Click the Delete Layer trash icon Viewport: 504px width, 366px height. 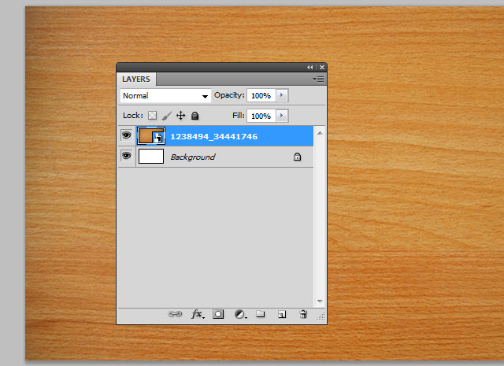pyautogui.click(x=303, y=314)
